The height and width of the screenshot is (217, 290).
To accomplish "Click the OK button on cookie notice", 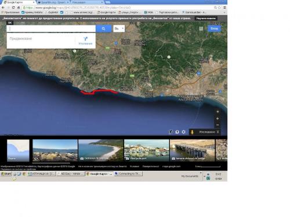I will click(10, 23).
